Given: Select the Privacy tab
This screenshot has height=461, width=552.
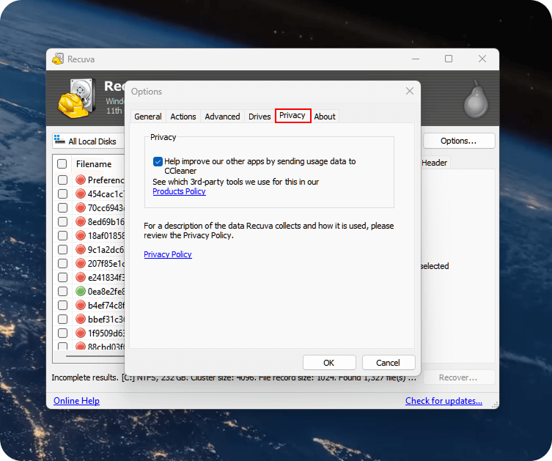Looking at the screenshot, I should [292, 115].
